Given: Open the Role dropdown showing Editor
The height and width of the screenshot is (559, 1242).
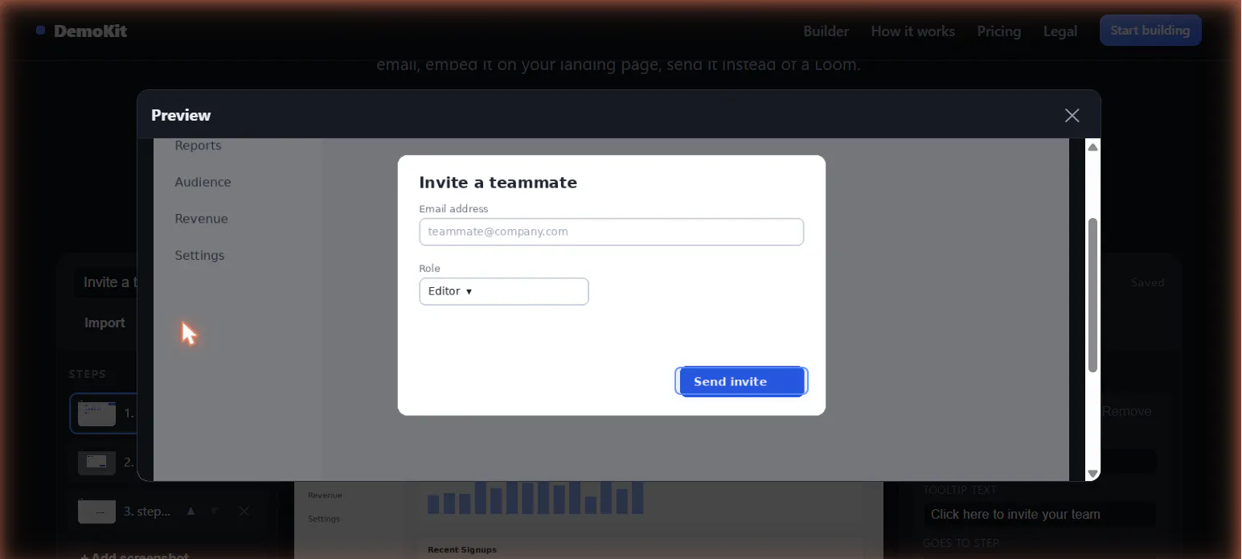Looking at the screenshot, I should tap(504, 291).
